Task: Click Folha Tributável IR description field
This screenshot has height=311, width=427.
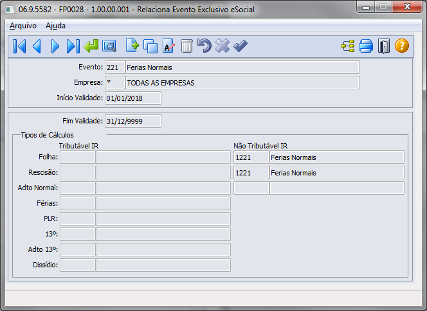Action: (163, 157)
